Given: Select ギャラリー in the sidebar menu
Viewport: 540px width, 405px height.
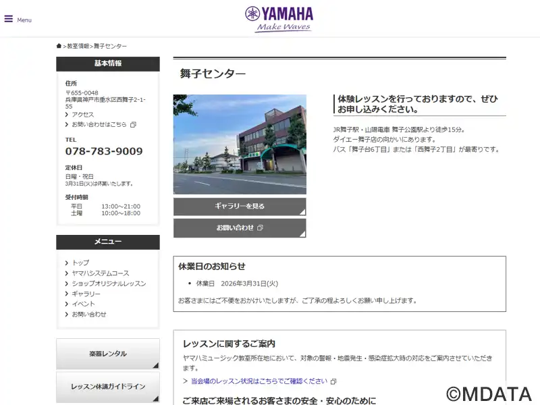Looking at the screenshot, I should click(86, 294).
